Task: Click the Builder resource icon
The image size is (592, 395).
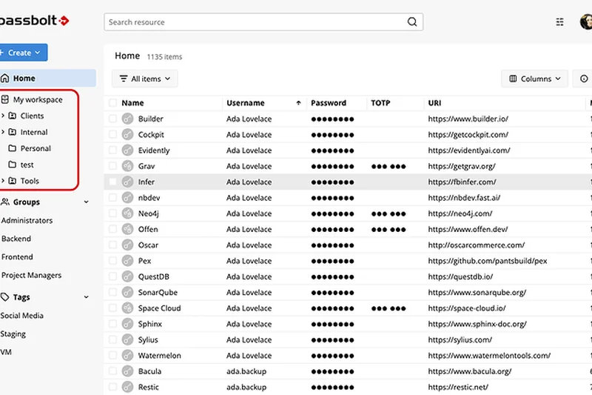Action: click(x=127, y=119)
